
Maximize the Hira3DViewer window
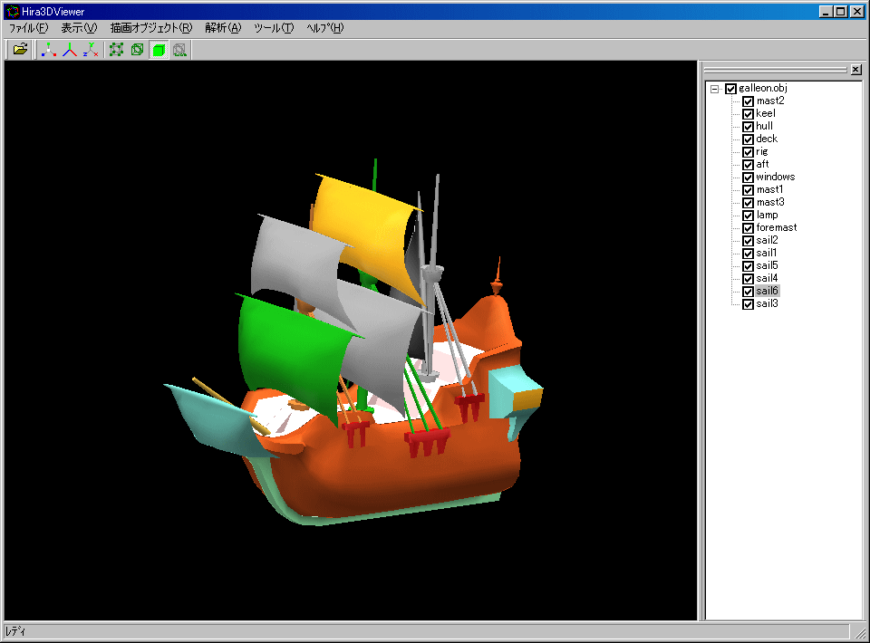[840, 11]
